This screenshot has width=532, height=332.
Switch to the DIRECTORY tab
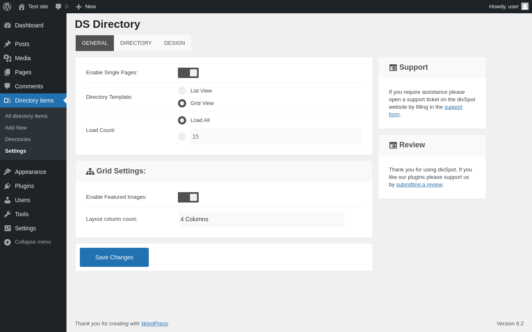(136, 43)
